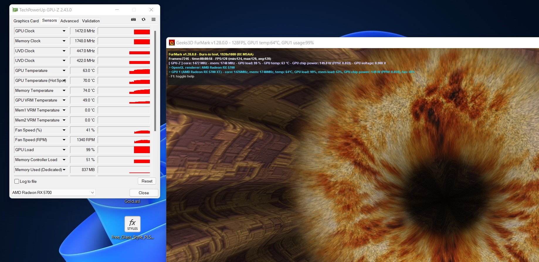The width and height of the screenshot is (539, 262).
Task: Expand the GPU Temperature dropdown arrow
Action: coord(64,71)
